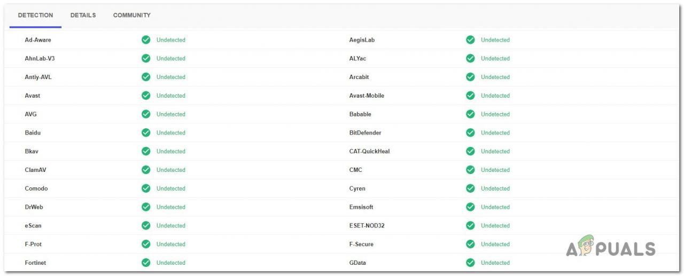Image resolution: width=684 pixels, height=276 pixels.
Task: Click the Undetected result for GData
Action: (x=495, y=263)
